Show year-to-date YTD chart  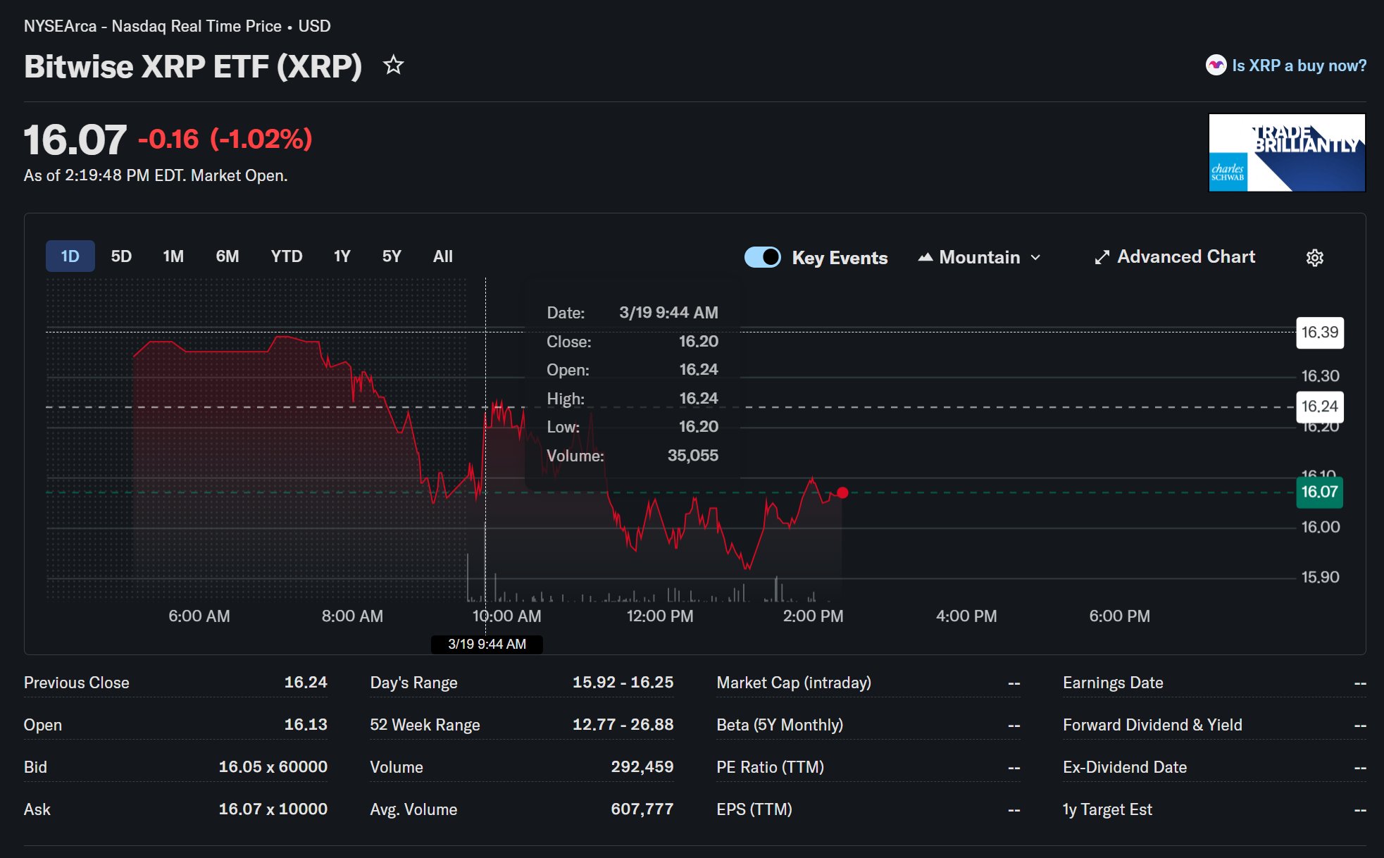pos(286,256)
